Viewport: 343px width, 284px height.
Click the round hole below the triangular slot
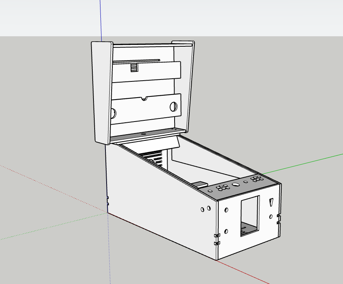coord(271,216)
